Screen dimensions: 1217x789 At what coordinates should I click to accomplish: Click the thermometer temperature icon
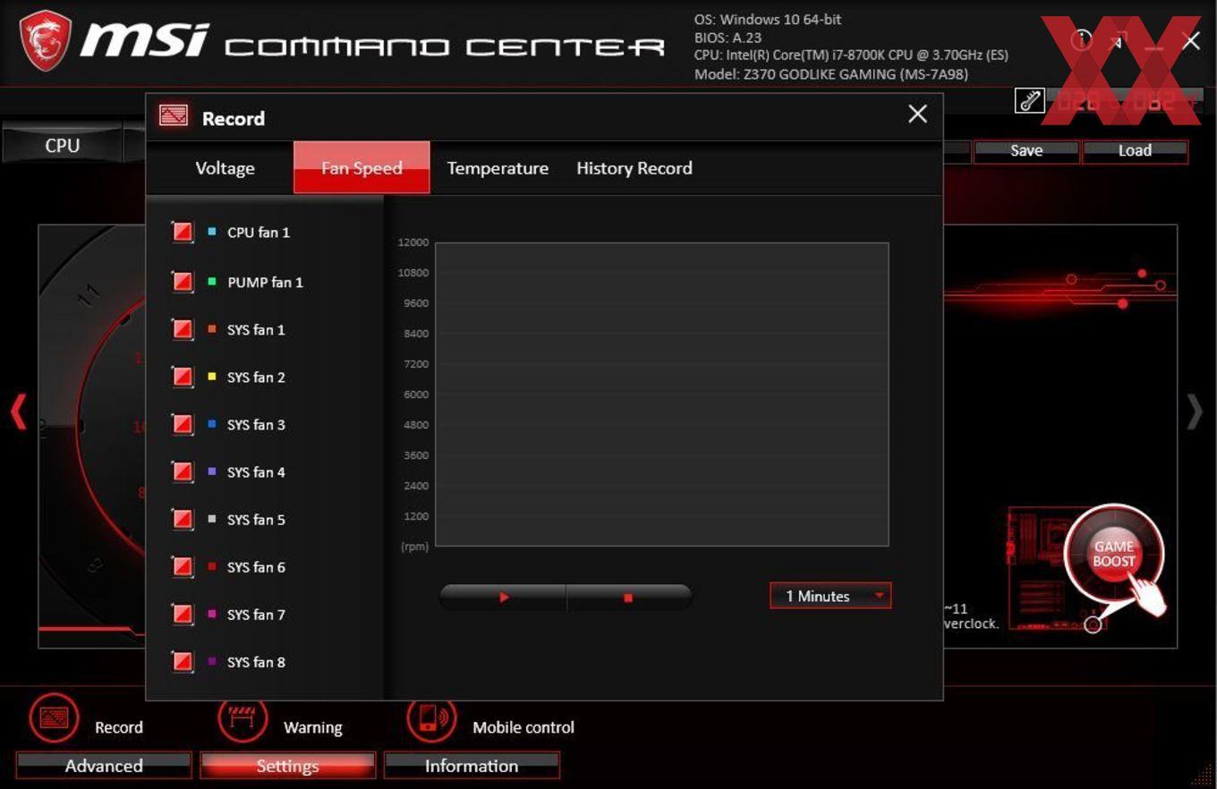[1030, 101]
